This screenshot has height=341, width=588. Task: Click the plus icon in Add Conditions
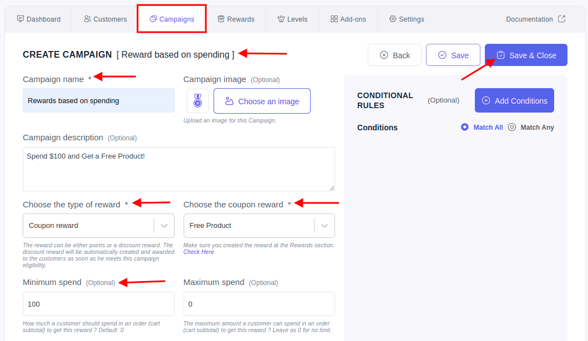click(x=486, y=100)
